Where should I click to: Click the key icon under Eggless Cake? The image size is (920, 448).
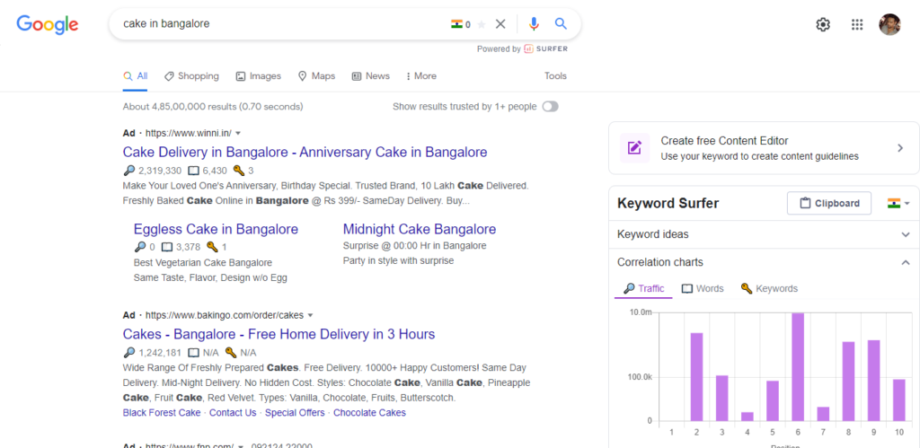pos(212,247)
